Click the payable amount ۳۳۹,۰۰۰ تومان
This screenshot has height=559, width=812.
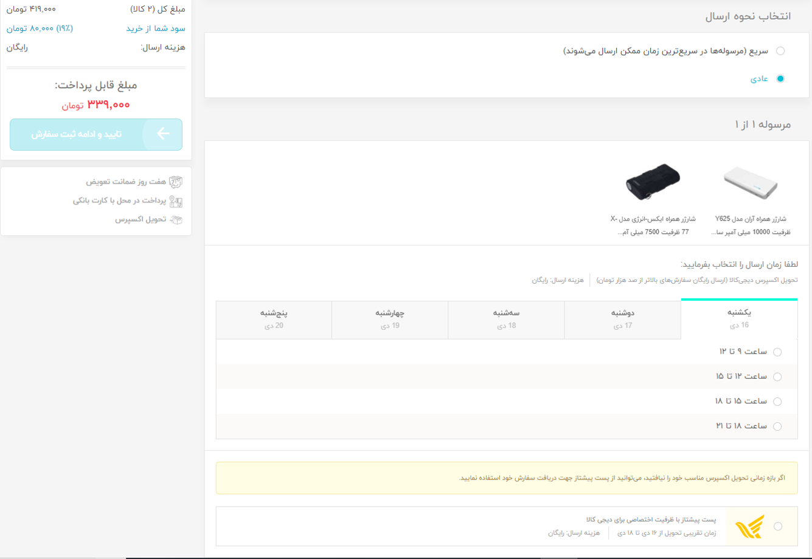(95, 105)
